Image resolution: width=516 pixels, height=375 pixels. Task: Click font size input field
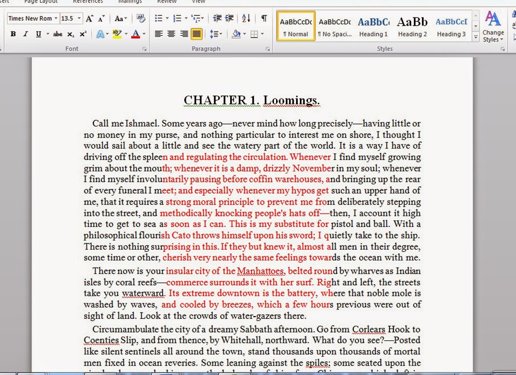tap(69, 19)
